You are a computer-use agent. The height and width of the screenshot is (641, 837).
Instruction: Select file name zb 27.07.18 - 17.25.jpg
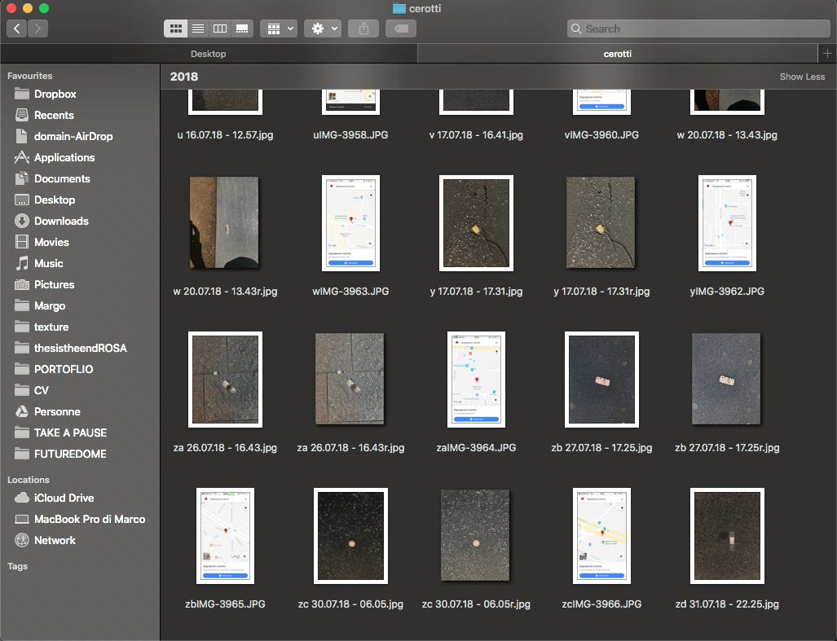tap(601, 448)
